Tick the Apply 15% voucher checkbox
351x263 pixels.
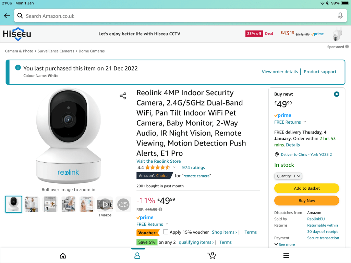pos(166,232)
